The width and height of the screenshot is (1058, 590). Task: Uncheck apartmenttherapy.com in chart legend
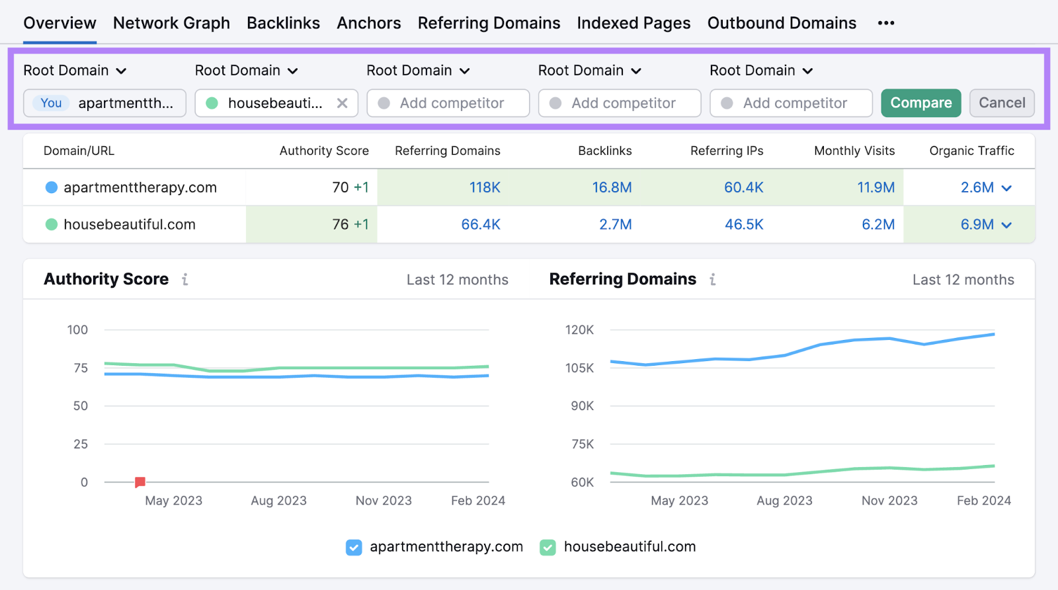coord(354,547)
